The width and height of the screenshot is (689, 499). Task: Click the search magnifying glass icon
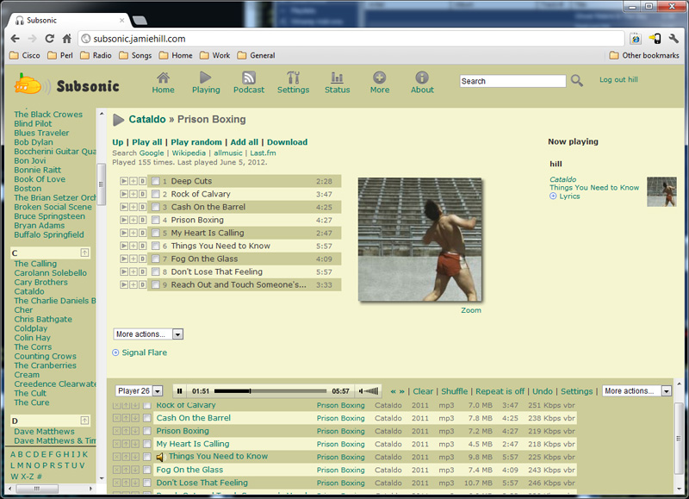point(576,80)
